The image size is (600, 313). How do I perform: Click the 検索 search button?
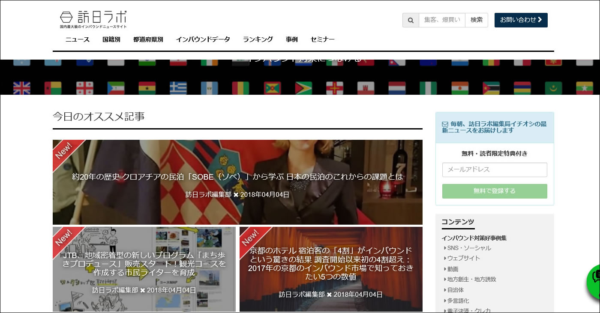pos(477,20)
